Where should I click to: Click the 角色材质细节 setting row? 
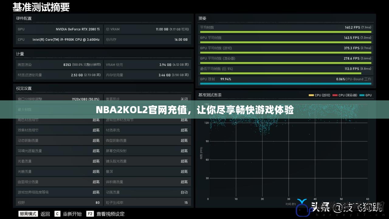click(59, 120)
